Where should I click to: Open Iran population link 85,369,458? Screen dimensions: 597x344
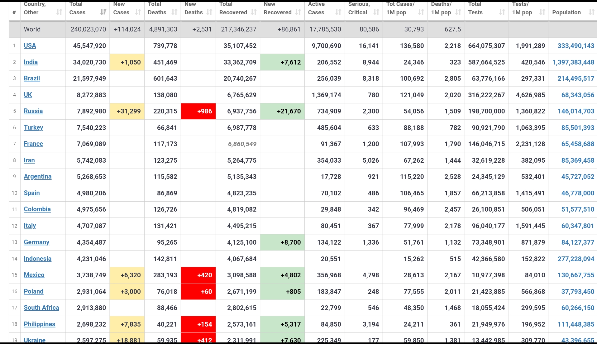point(578,160)
